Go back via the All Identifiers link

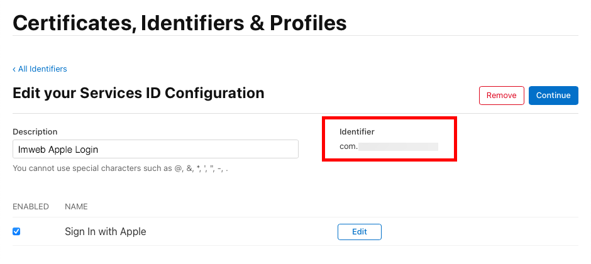tap(42, 69)
